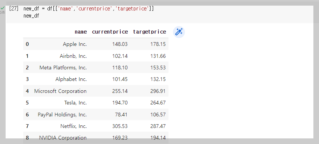Click Microsoft's current price 255.14
Viewport: 319px width, 144px height.
tap(120, 91)
